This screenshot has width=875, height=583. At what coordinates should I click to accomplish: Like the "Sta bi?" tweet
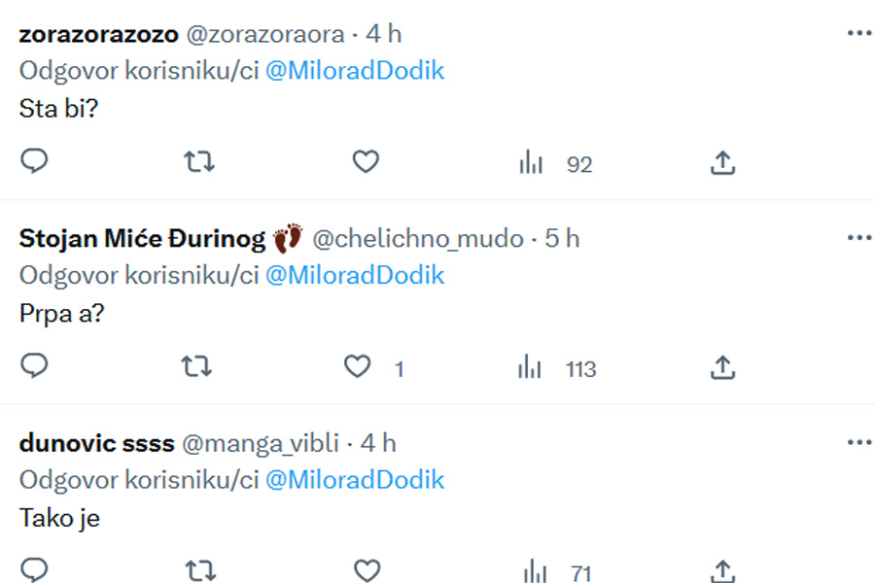(x=367, y=162)
